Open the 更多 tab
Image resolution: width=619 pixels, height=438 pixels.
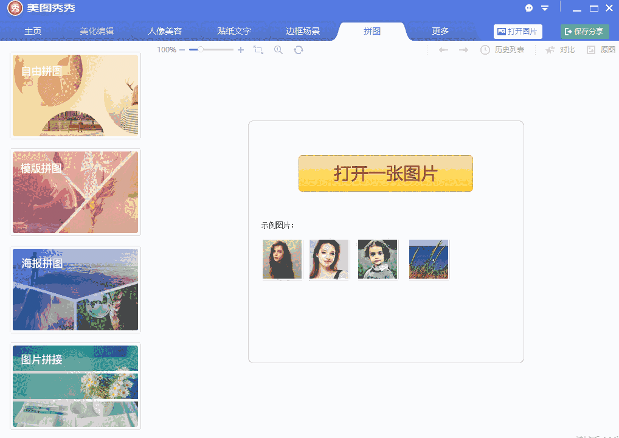click(x=440, y=31)
